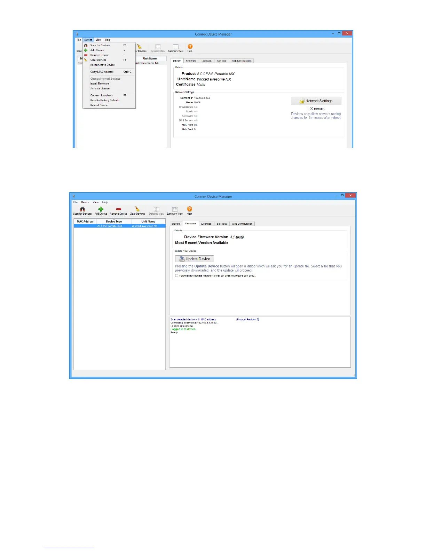
Task: Click Unit Name column header in upper window
Action: click(x=150, y=58)
